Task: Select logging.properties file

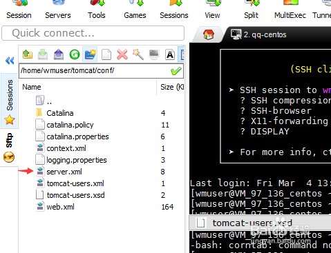Action: [77, 160]
